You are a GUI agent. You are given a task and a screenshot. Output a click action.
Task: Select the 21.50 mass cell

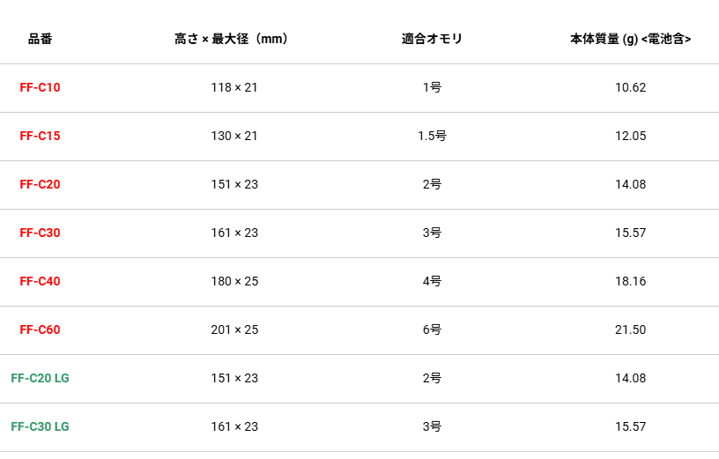coord(631,329)
